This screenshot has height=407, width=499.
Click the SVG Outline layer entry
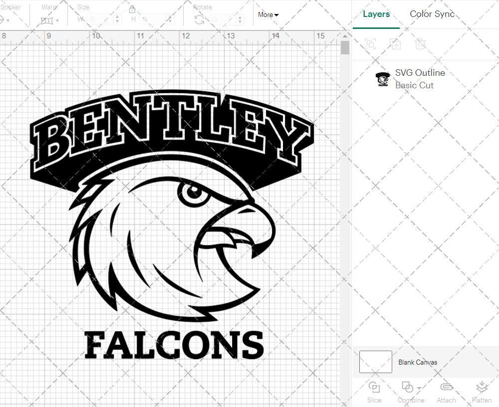pos(420,72)
